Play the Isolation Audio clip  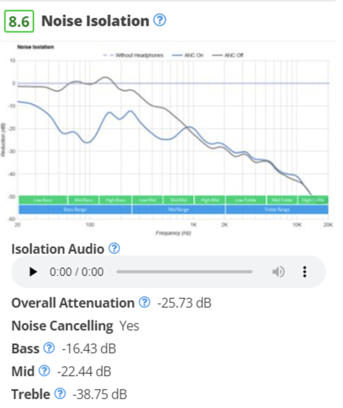click(33, 272)
